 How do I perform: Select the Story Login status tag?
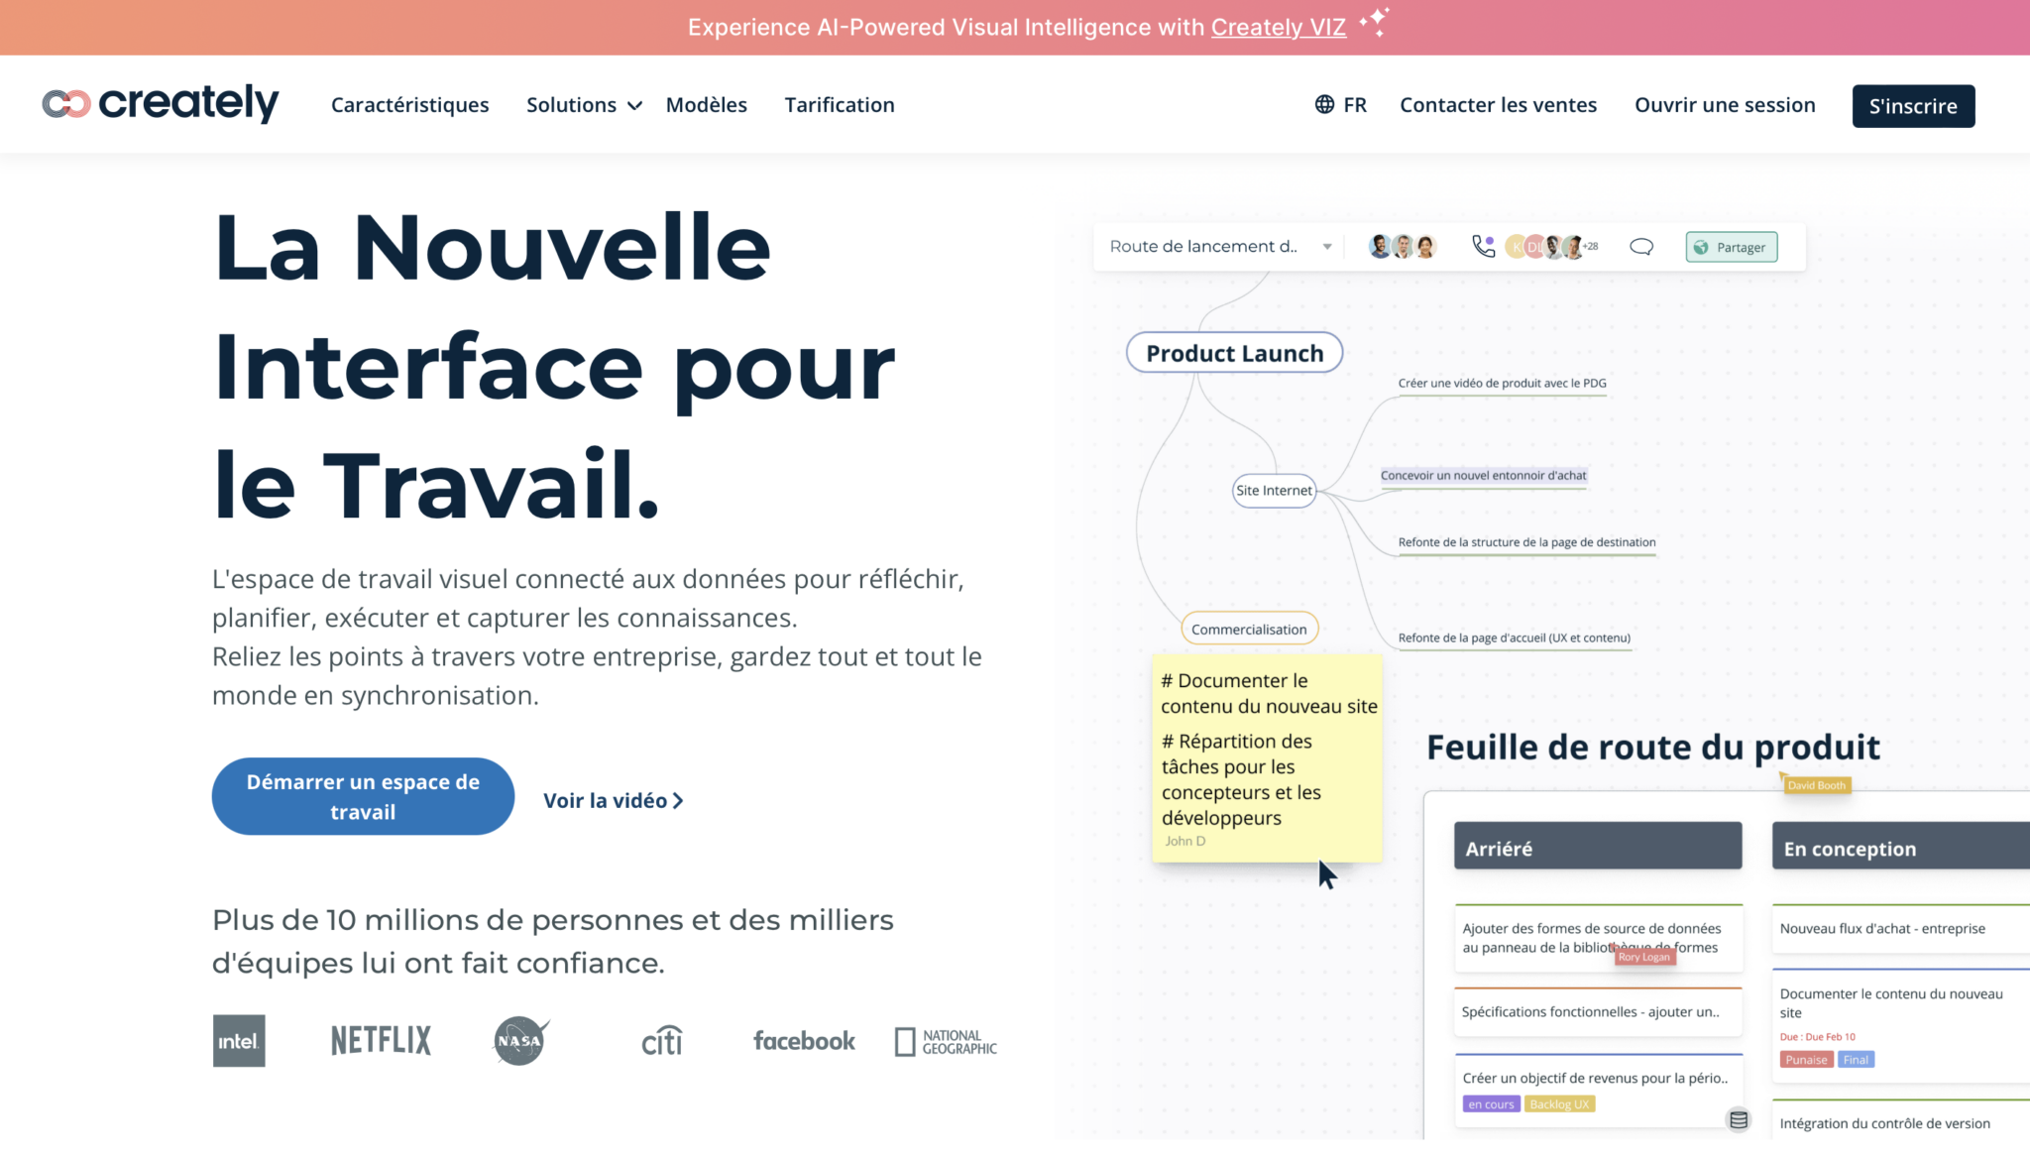coord(1643,957)
